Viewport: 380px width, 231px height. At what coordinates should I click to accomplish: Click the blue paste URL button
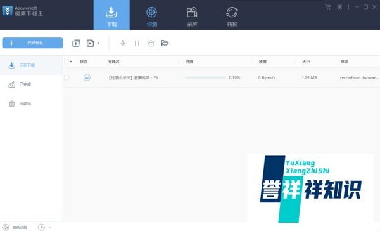(32, 43)
